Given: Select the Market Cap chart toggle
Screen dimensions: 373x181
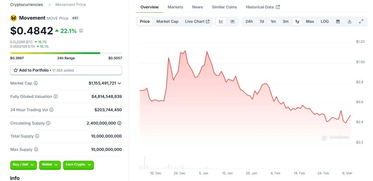Looking at the screenshot, I should click(167, 21).
